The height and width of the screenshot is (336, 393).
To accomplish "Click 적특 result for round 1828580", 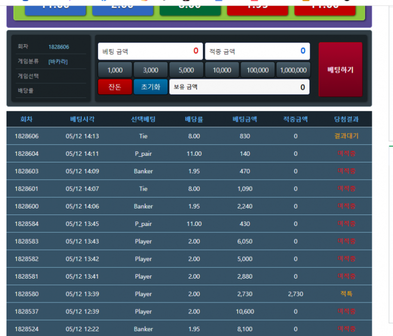I will 346,294.
